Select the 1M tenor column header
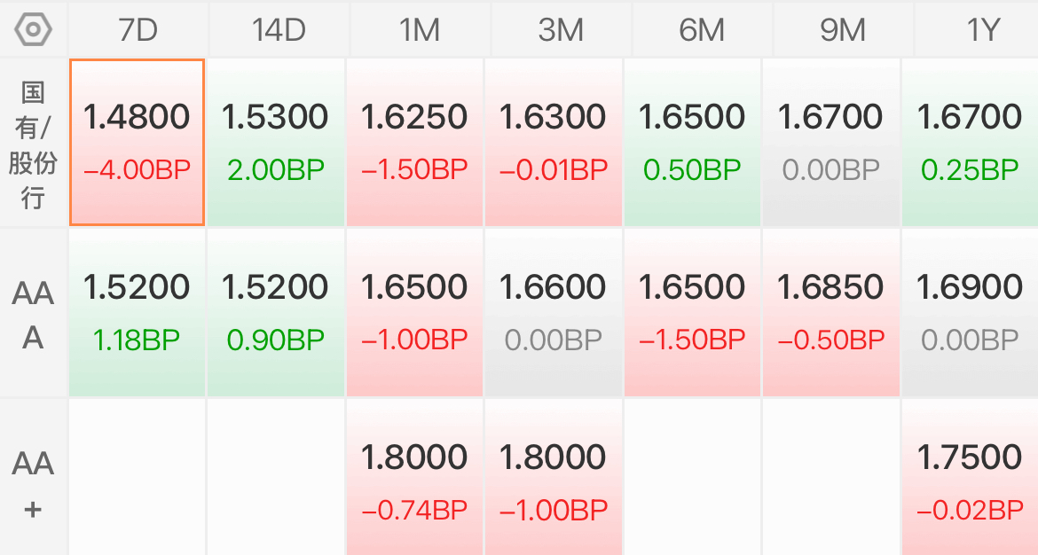 pyautogui.click(x=420, y=29)
